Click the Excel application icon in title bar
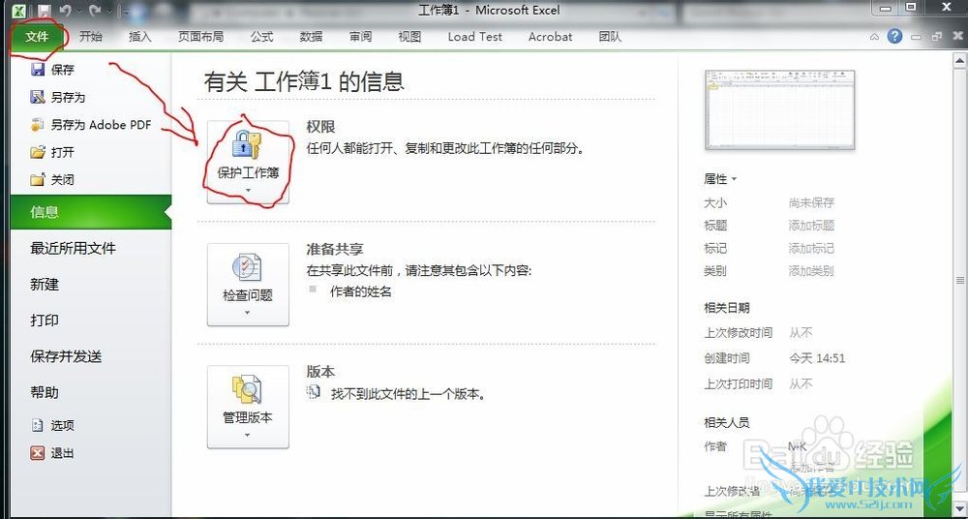Screen dimensions: 968x519 click(x=18, y=11)
